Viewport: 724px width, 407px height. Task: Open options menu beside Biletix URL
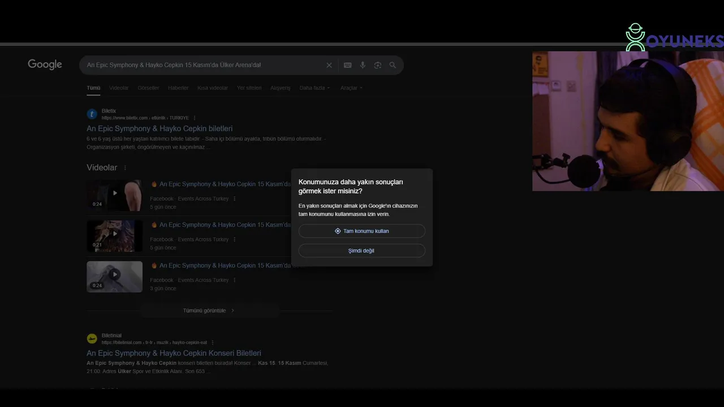click(x=195, y=118)
